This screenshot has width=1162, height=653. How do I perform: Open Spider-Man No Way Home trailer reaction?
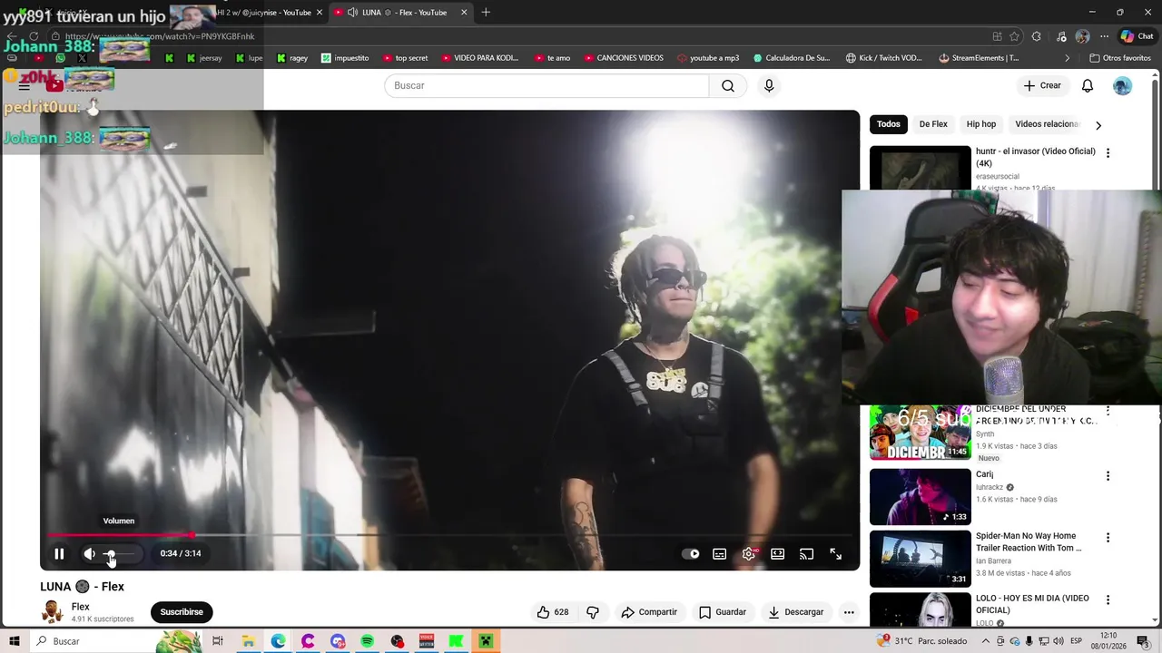click(x=921, y=559)
